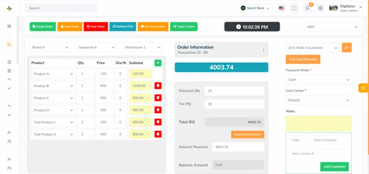Image resolution: width=369 pixels, height=174 pixels.
Task: Remove Test Product 4 with trash icon
Action: (158, 134)
